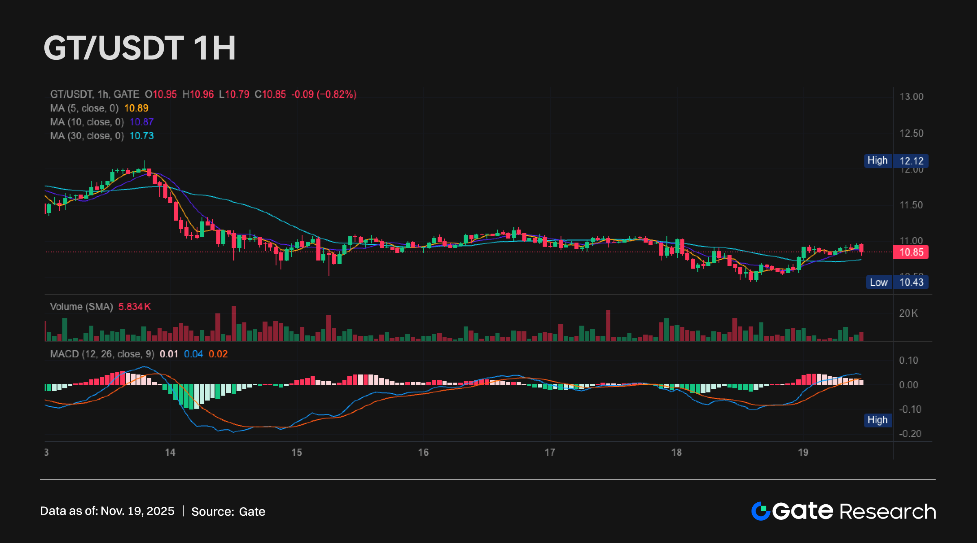Click the High 12.12 price label

(x=896, y=161)
